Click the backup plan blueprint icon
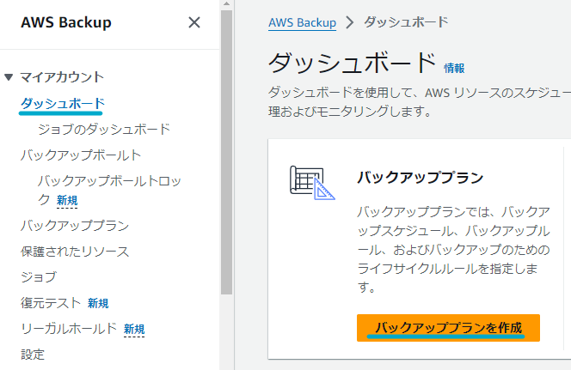Image resolution: width=571 pixels, height=370 pixels. coord(312,183)
